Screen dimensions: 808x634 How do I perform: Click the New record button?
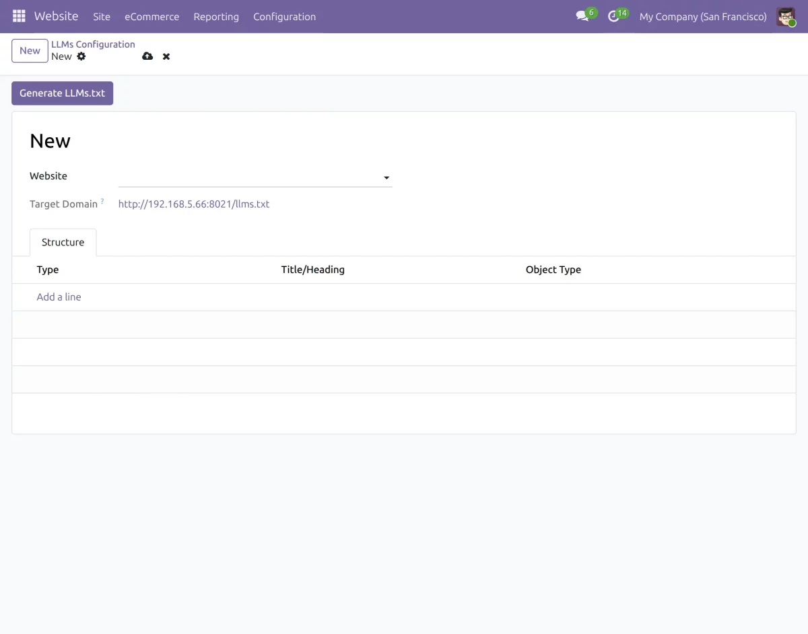(x=30, y=50)
